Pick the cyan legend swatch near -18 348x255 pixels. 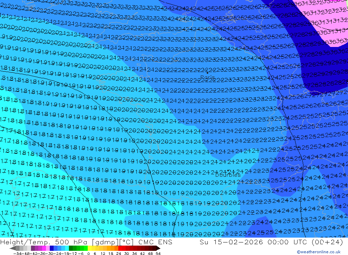click(x=67, y=248)
